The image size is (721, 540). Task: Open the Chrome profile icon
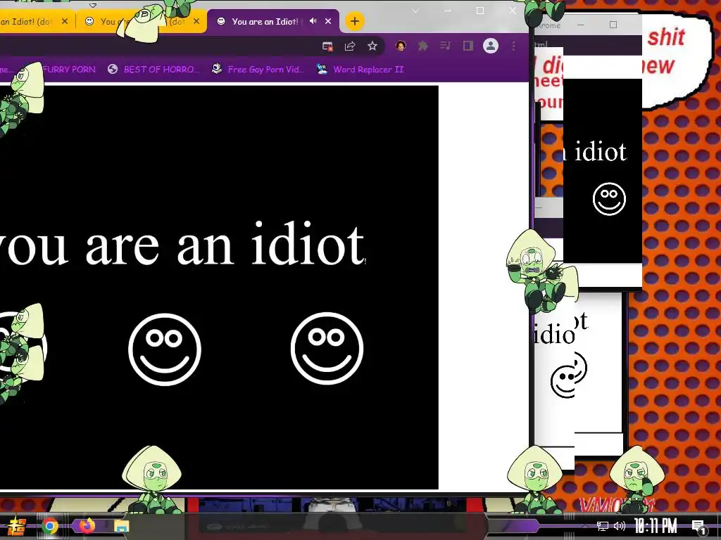tap(491, 46)
